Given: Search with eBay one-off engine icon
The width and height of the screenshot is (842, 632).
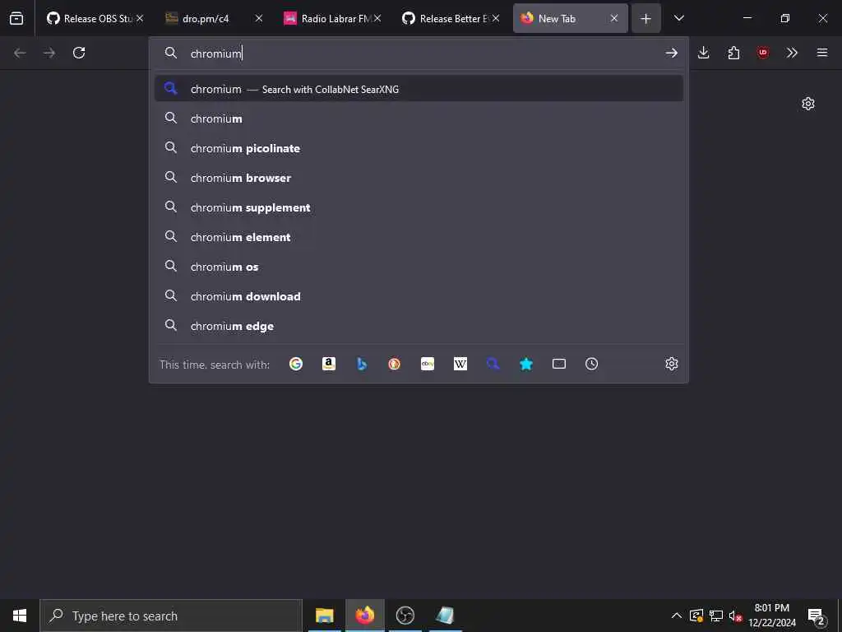Looking at the screenshot, I should pos(428,364).
